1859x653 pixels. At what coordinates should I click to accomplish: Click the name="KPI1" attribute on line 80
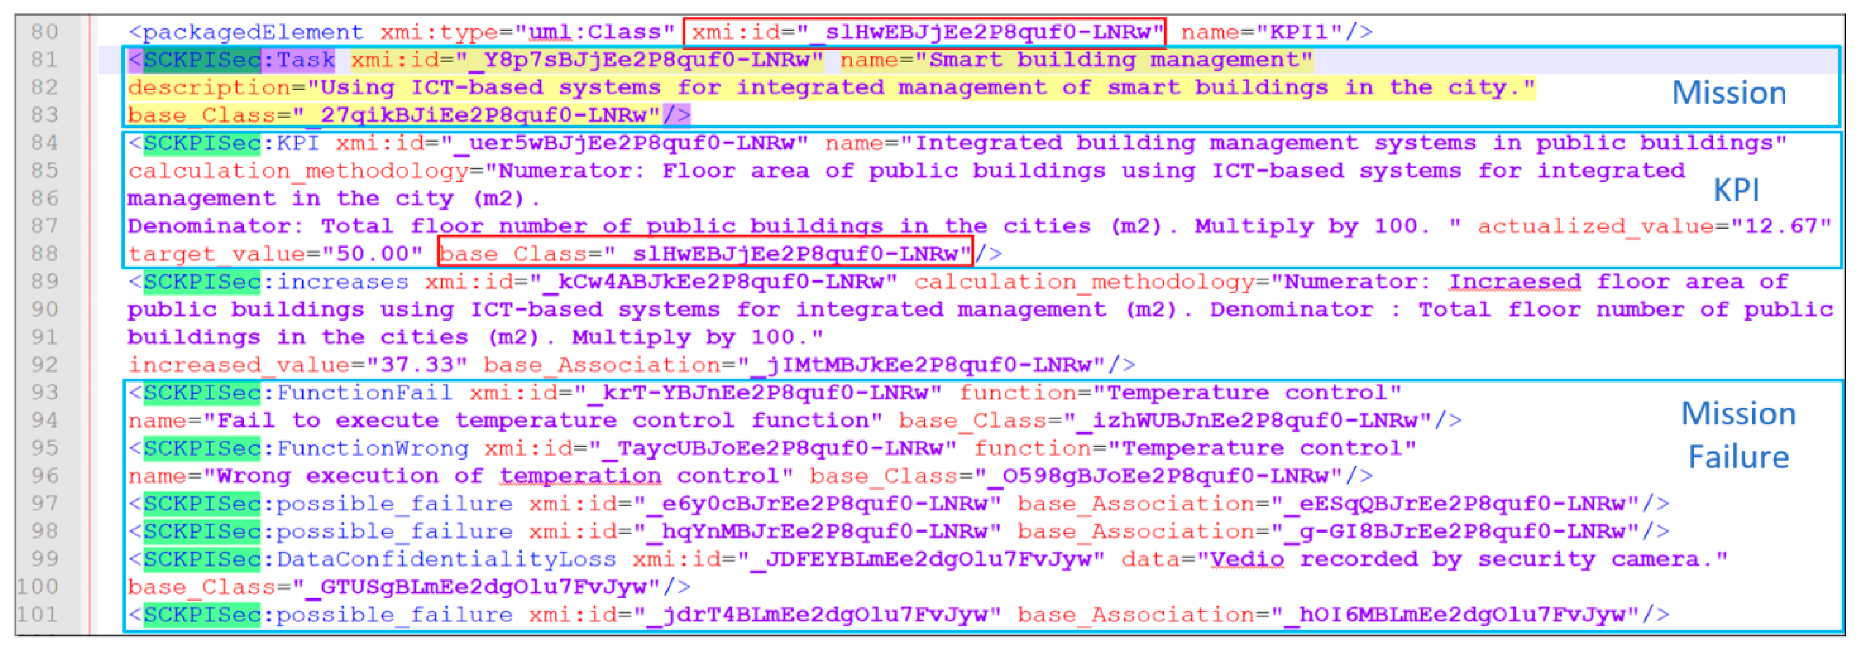coord(1261,32)
